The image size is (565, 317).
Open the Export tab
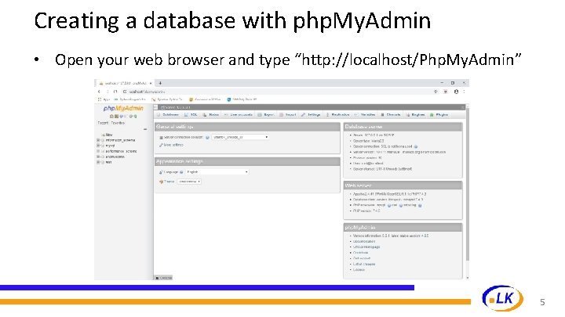pyautogui.click(x=266, y=114)
